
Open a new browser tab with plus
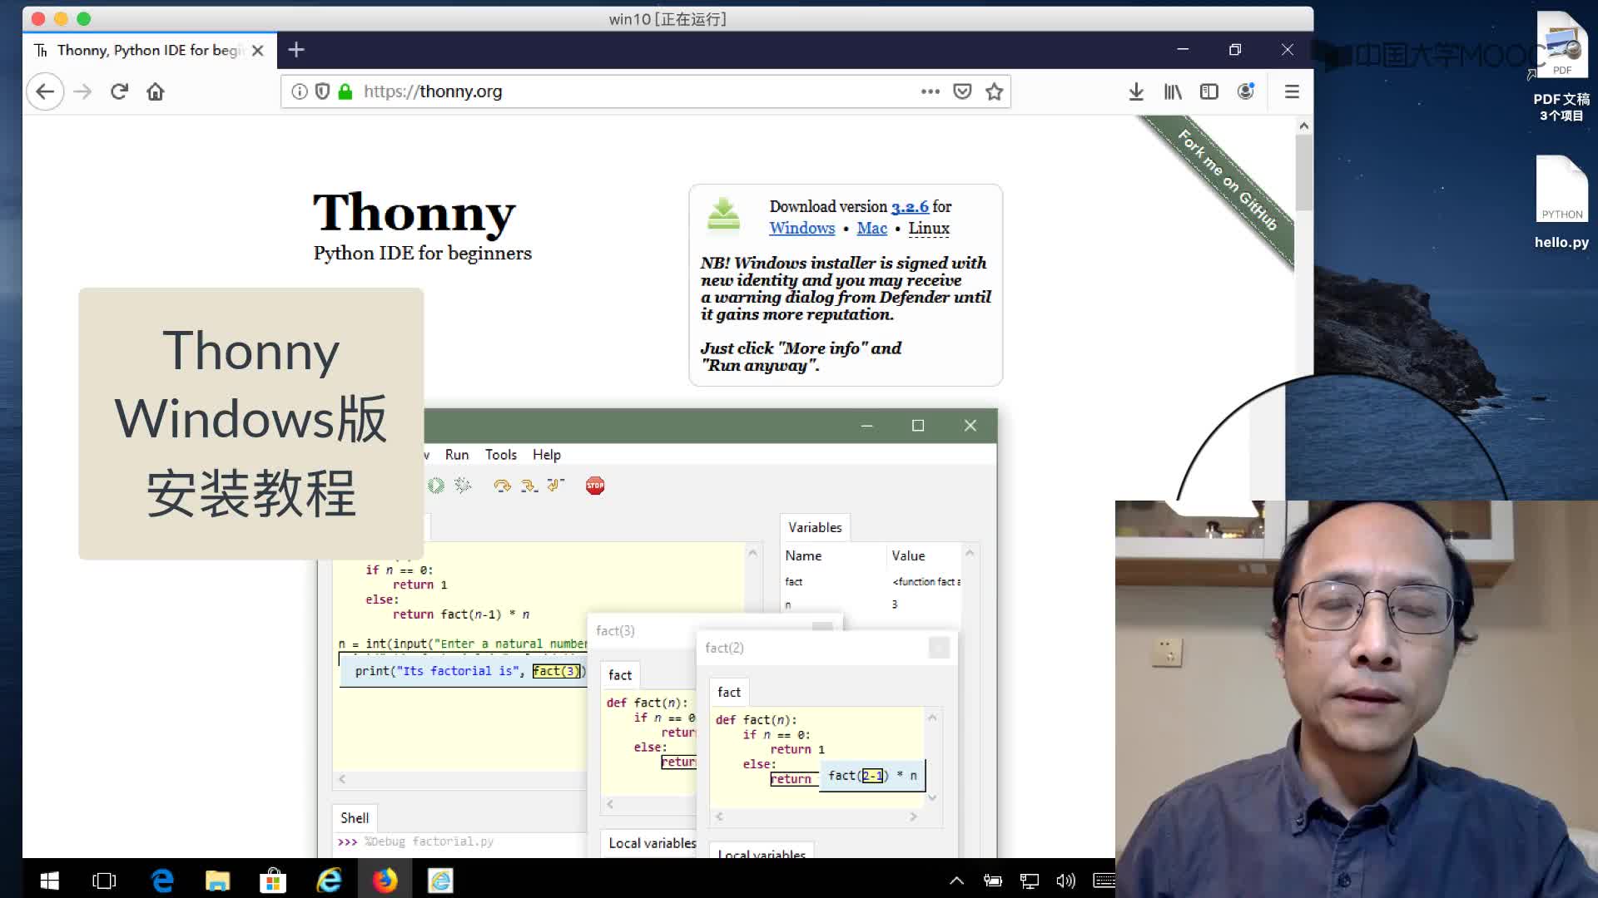click(296, 50)
